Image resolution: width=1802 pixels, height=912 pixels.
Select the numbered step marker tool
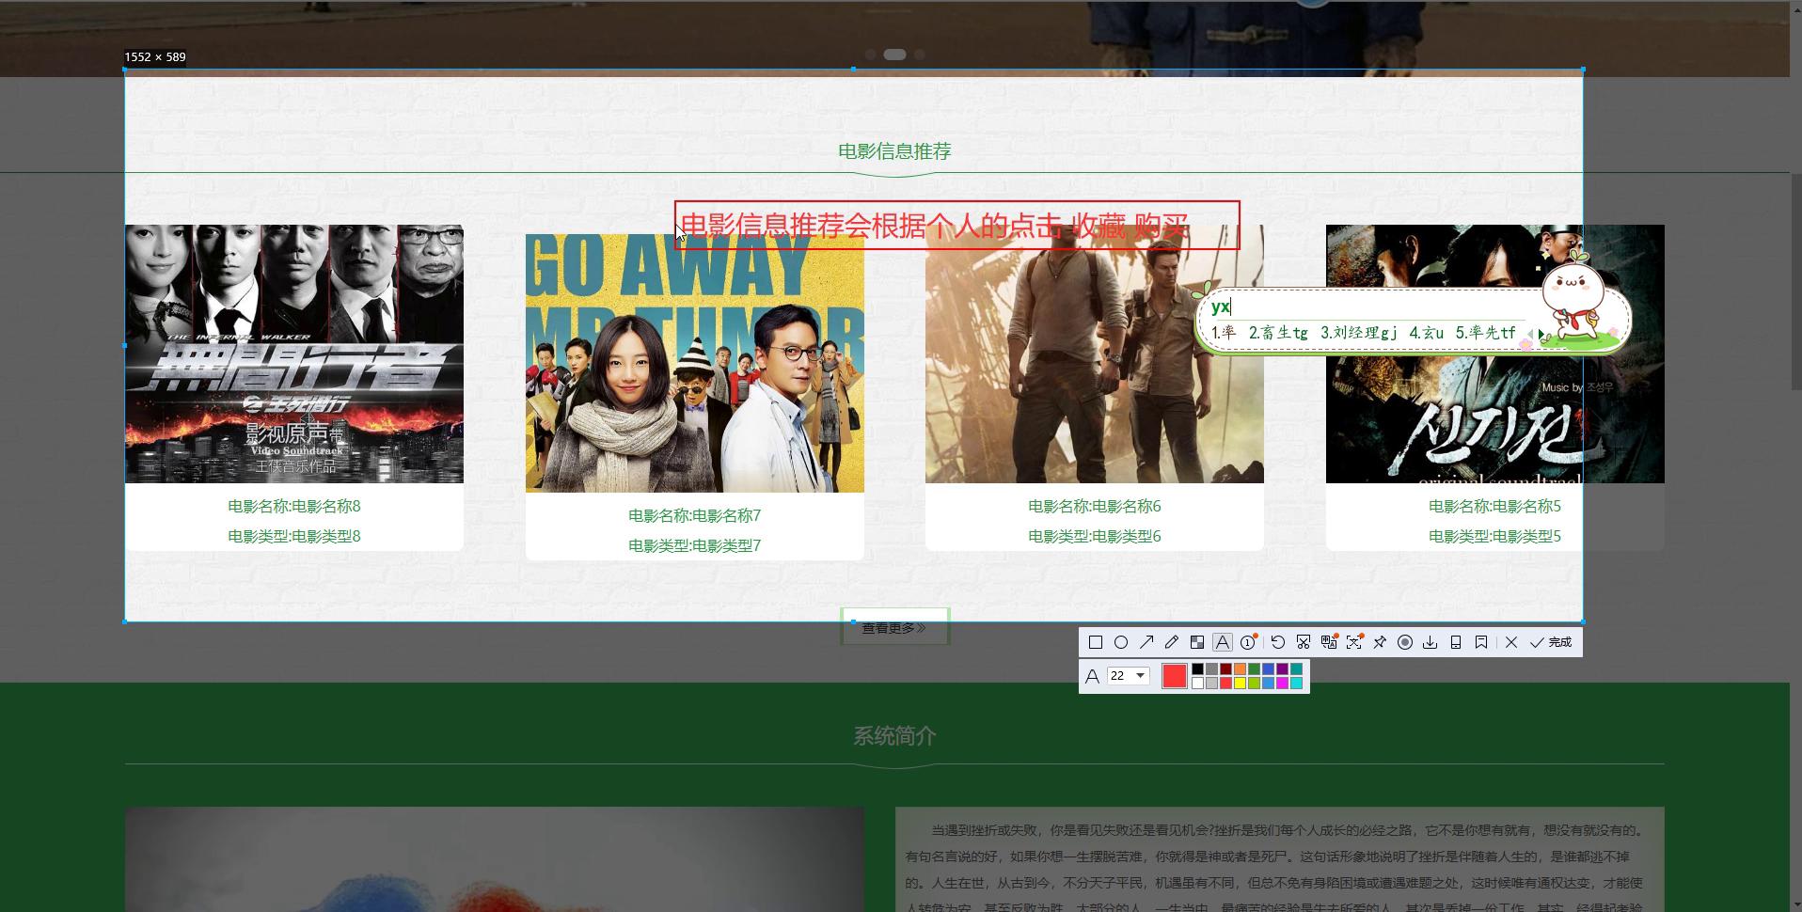click(x=1248, y=642)
